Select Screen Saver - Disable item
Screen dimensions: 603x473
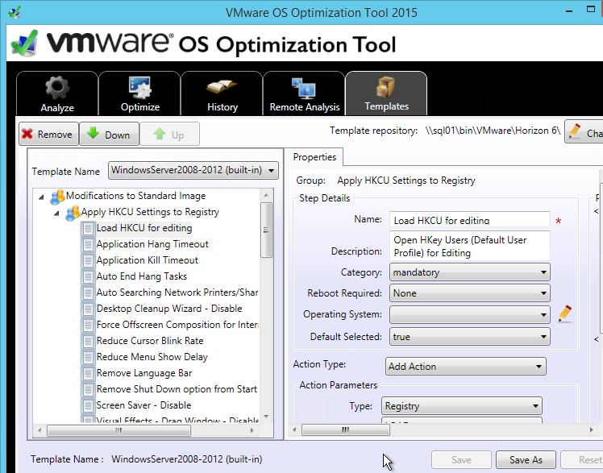click(143, 406)
